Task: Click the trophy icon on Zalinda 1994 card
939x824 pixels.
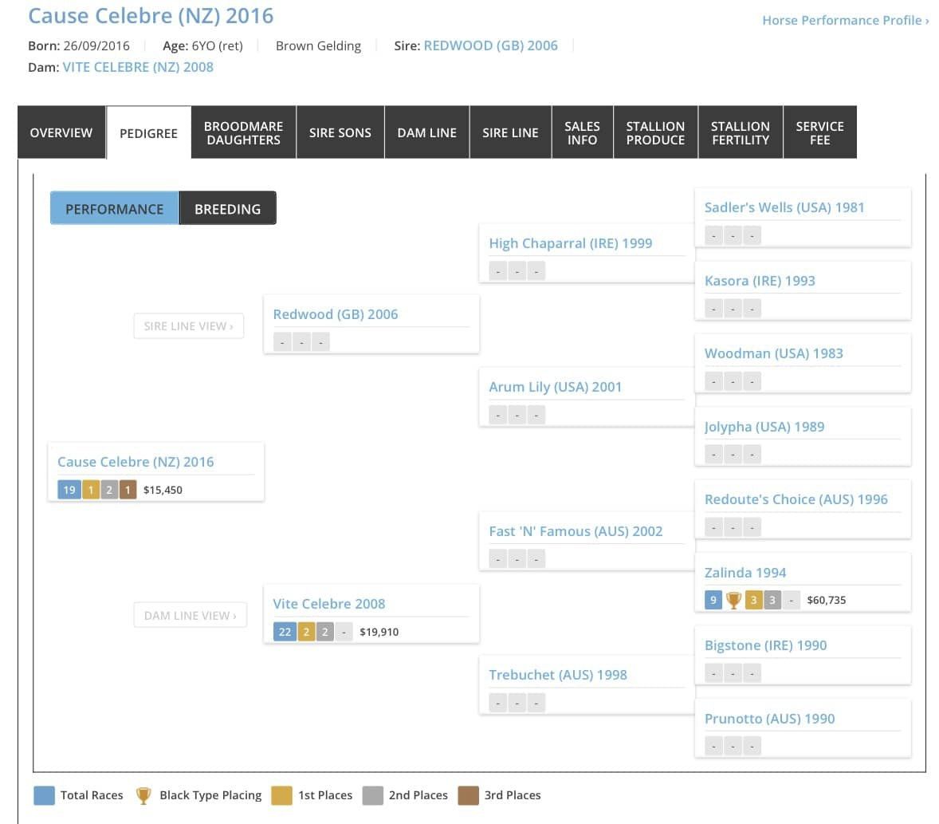Action: [x=733, y=600]
